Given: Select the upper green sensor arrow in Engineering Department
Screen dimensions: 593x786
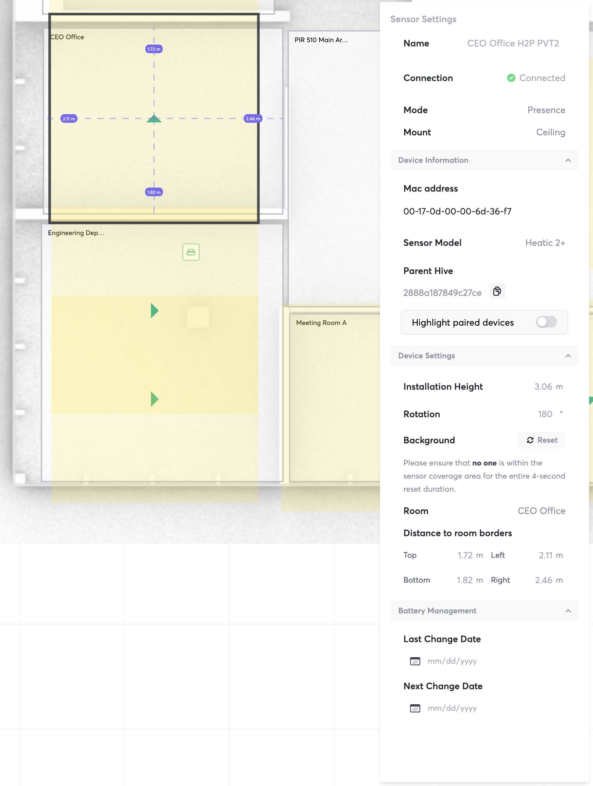Looking at the screenshot, I should [x=155, y=311].
